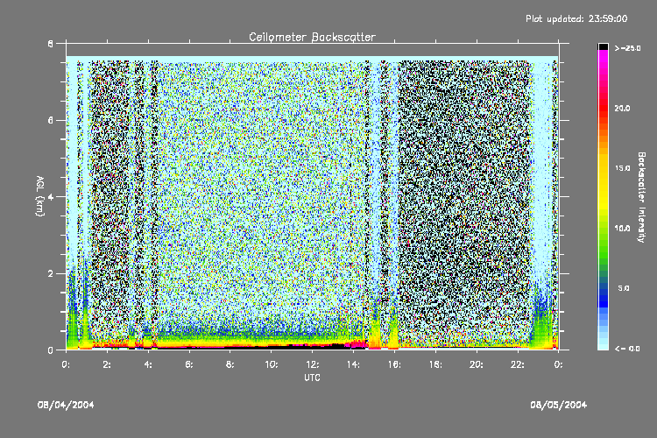Click the start date 08/04/2004
Image resolution: width=657 pixels, height=438 pixels.
(66, 405)
